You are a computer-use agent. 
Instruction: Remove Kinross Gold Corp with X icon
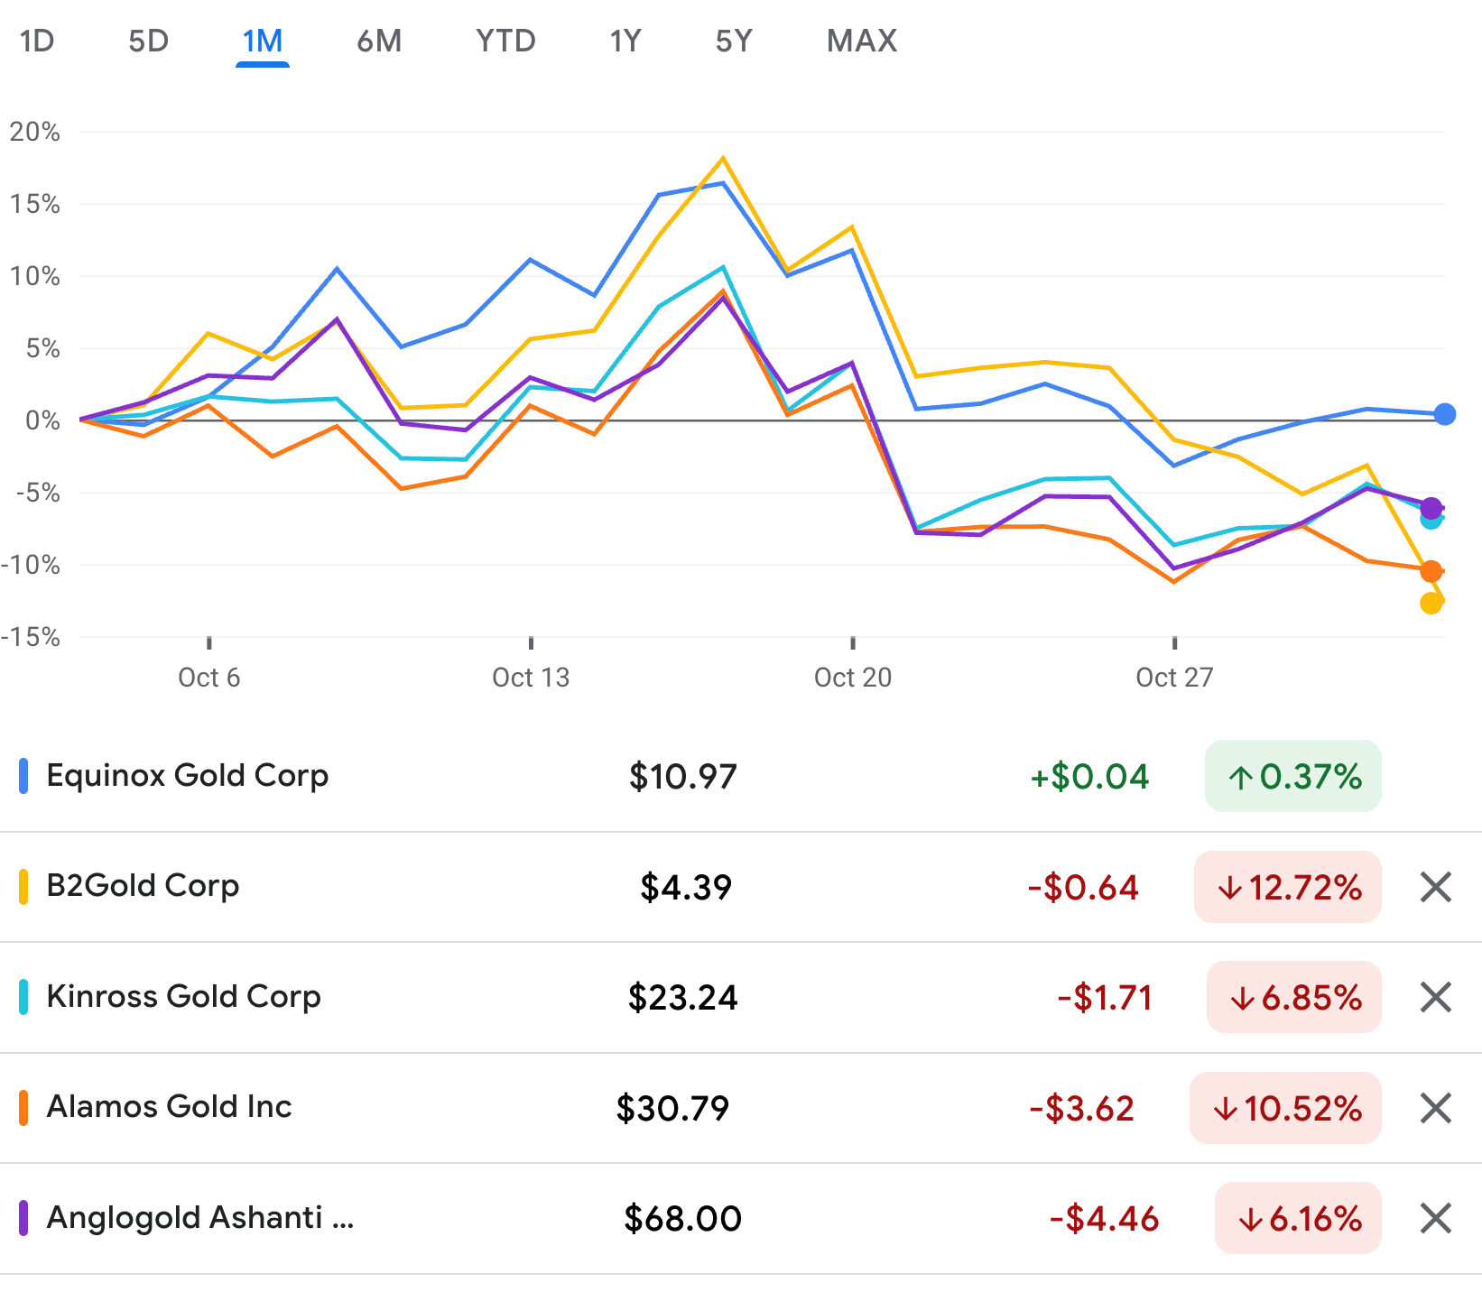(x=1435, y=997)
